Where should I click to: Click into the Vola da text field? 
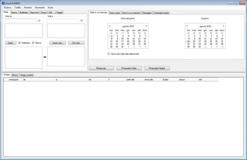tap(21, 21)
